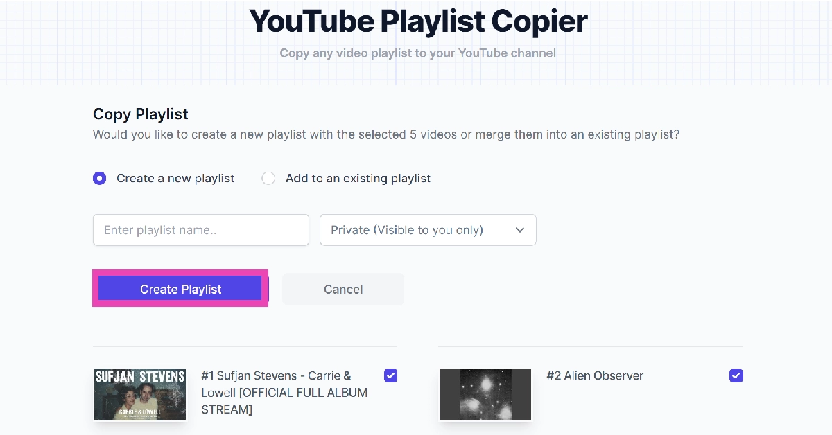Open the Private visibility dropdown

[427, 230]
